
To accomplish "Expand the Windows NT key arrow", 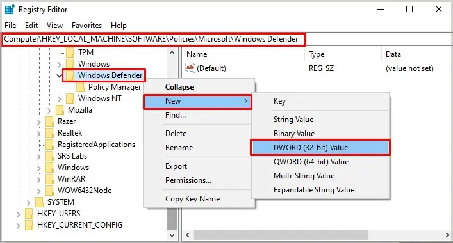I will (59, 99).
